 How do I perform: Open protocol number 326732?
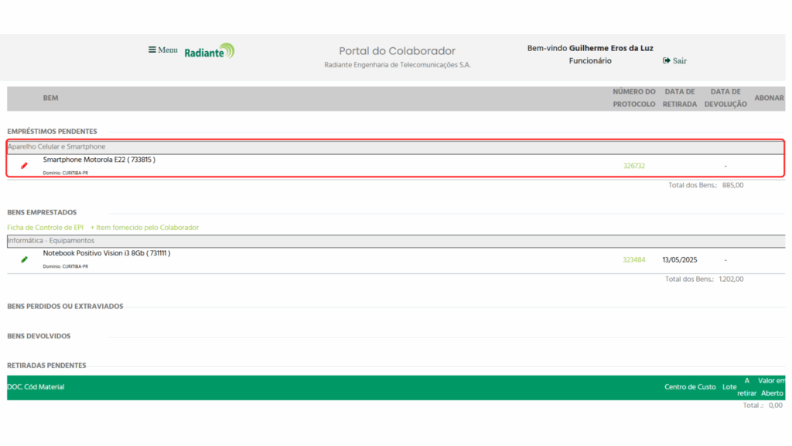(633, 166)
